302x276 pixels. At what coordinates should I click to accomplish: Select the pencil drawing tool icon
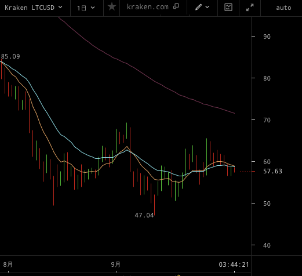coord(198,7)
